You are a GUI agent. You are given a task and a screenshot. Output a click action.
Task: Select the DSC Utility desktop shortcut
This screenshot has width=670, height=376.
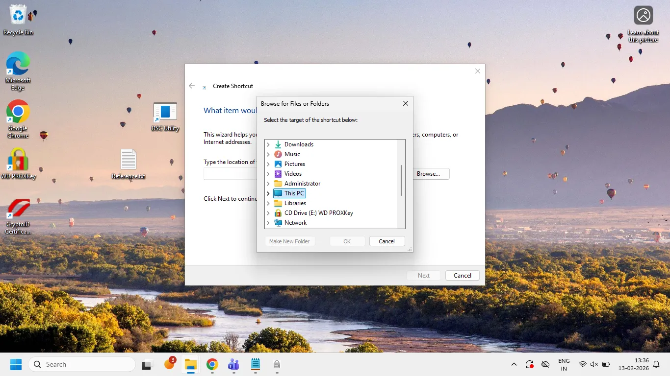pos(165,117)
